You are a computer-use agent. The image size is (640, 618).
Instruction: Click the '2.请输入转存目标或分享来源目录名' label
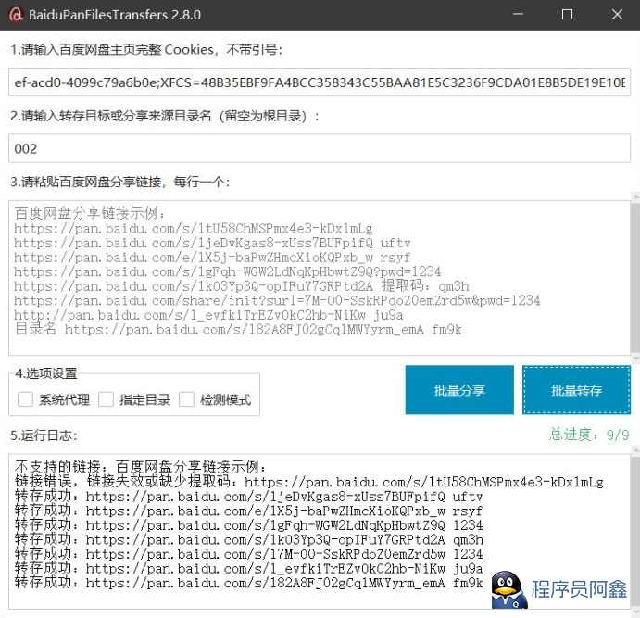(165, 116)
